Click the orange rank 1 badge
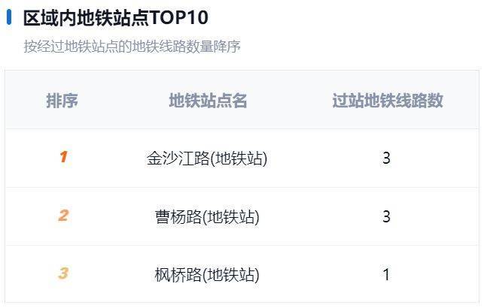The height and width of the screenshot is (308, 496). [x=63, y=158]
